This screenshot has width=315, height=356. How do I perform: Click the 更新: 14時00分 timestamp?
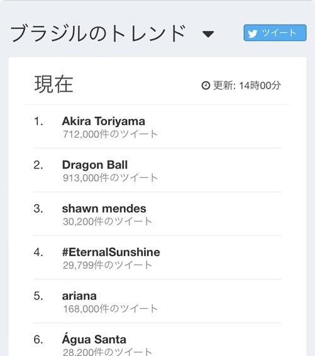pyautogui.click(x=246, y=86)
